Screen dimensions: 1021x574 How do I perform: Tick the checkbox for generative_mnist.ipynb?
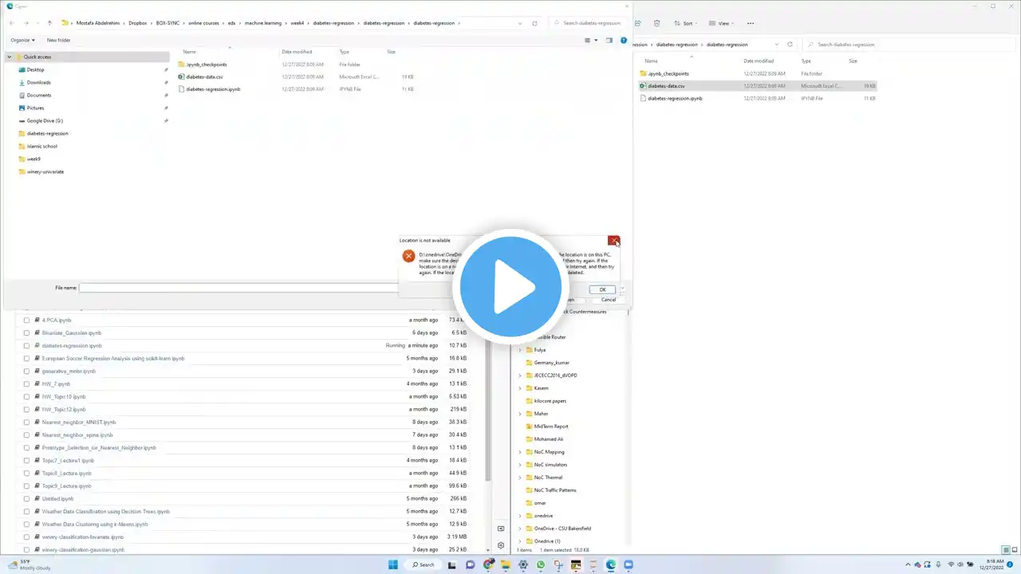26,371
